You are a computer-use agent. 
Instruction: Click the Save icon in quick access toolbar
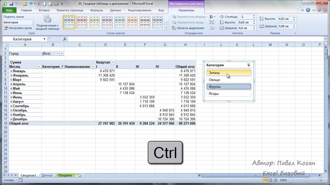[x=11, y=4]
